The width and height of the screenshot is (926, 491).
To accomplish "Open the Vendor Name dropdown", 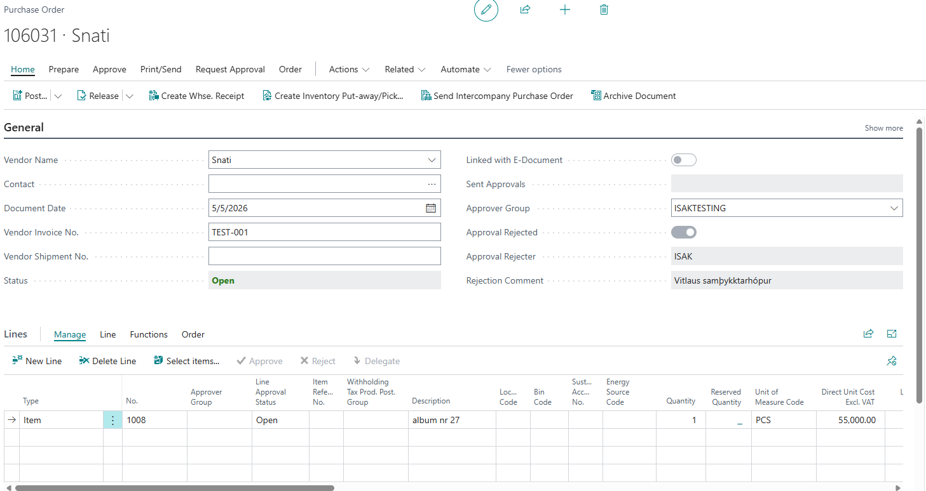I will click(432, 160).
